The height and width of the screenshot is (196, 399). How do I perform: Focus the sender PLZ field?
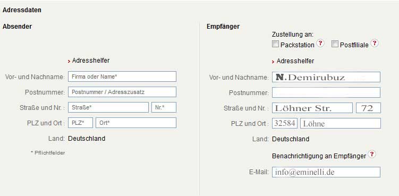point(80,123)
